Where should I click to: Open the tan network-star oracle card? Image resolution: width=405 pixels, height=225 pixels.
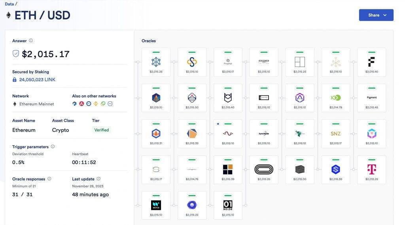(x=335, y=62)
